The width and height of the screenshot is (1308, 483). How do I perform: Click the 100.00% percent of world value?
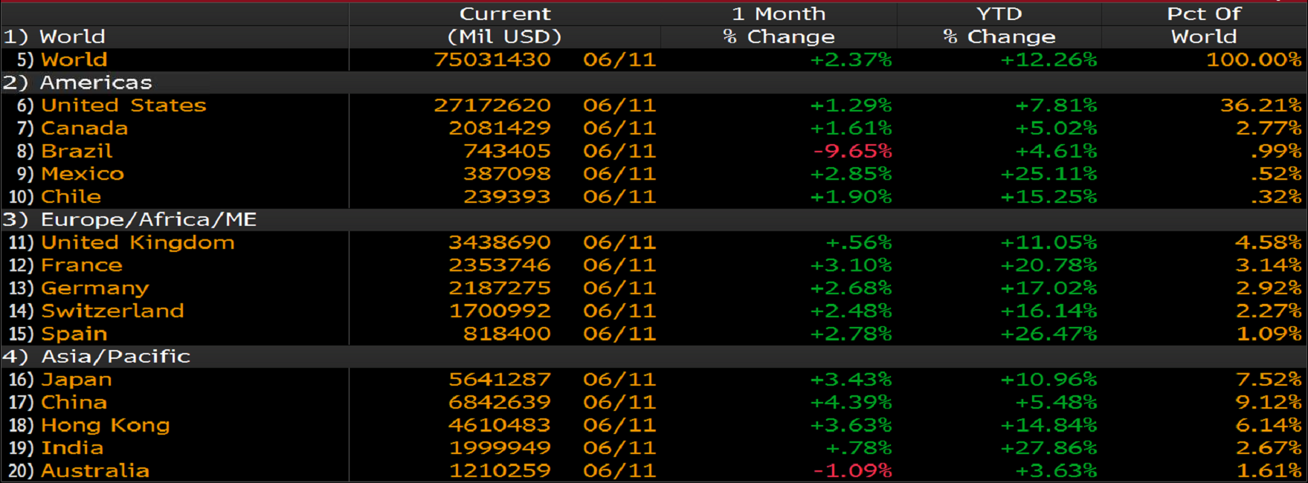[1254, 59]
